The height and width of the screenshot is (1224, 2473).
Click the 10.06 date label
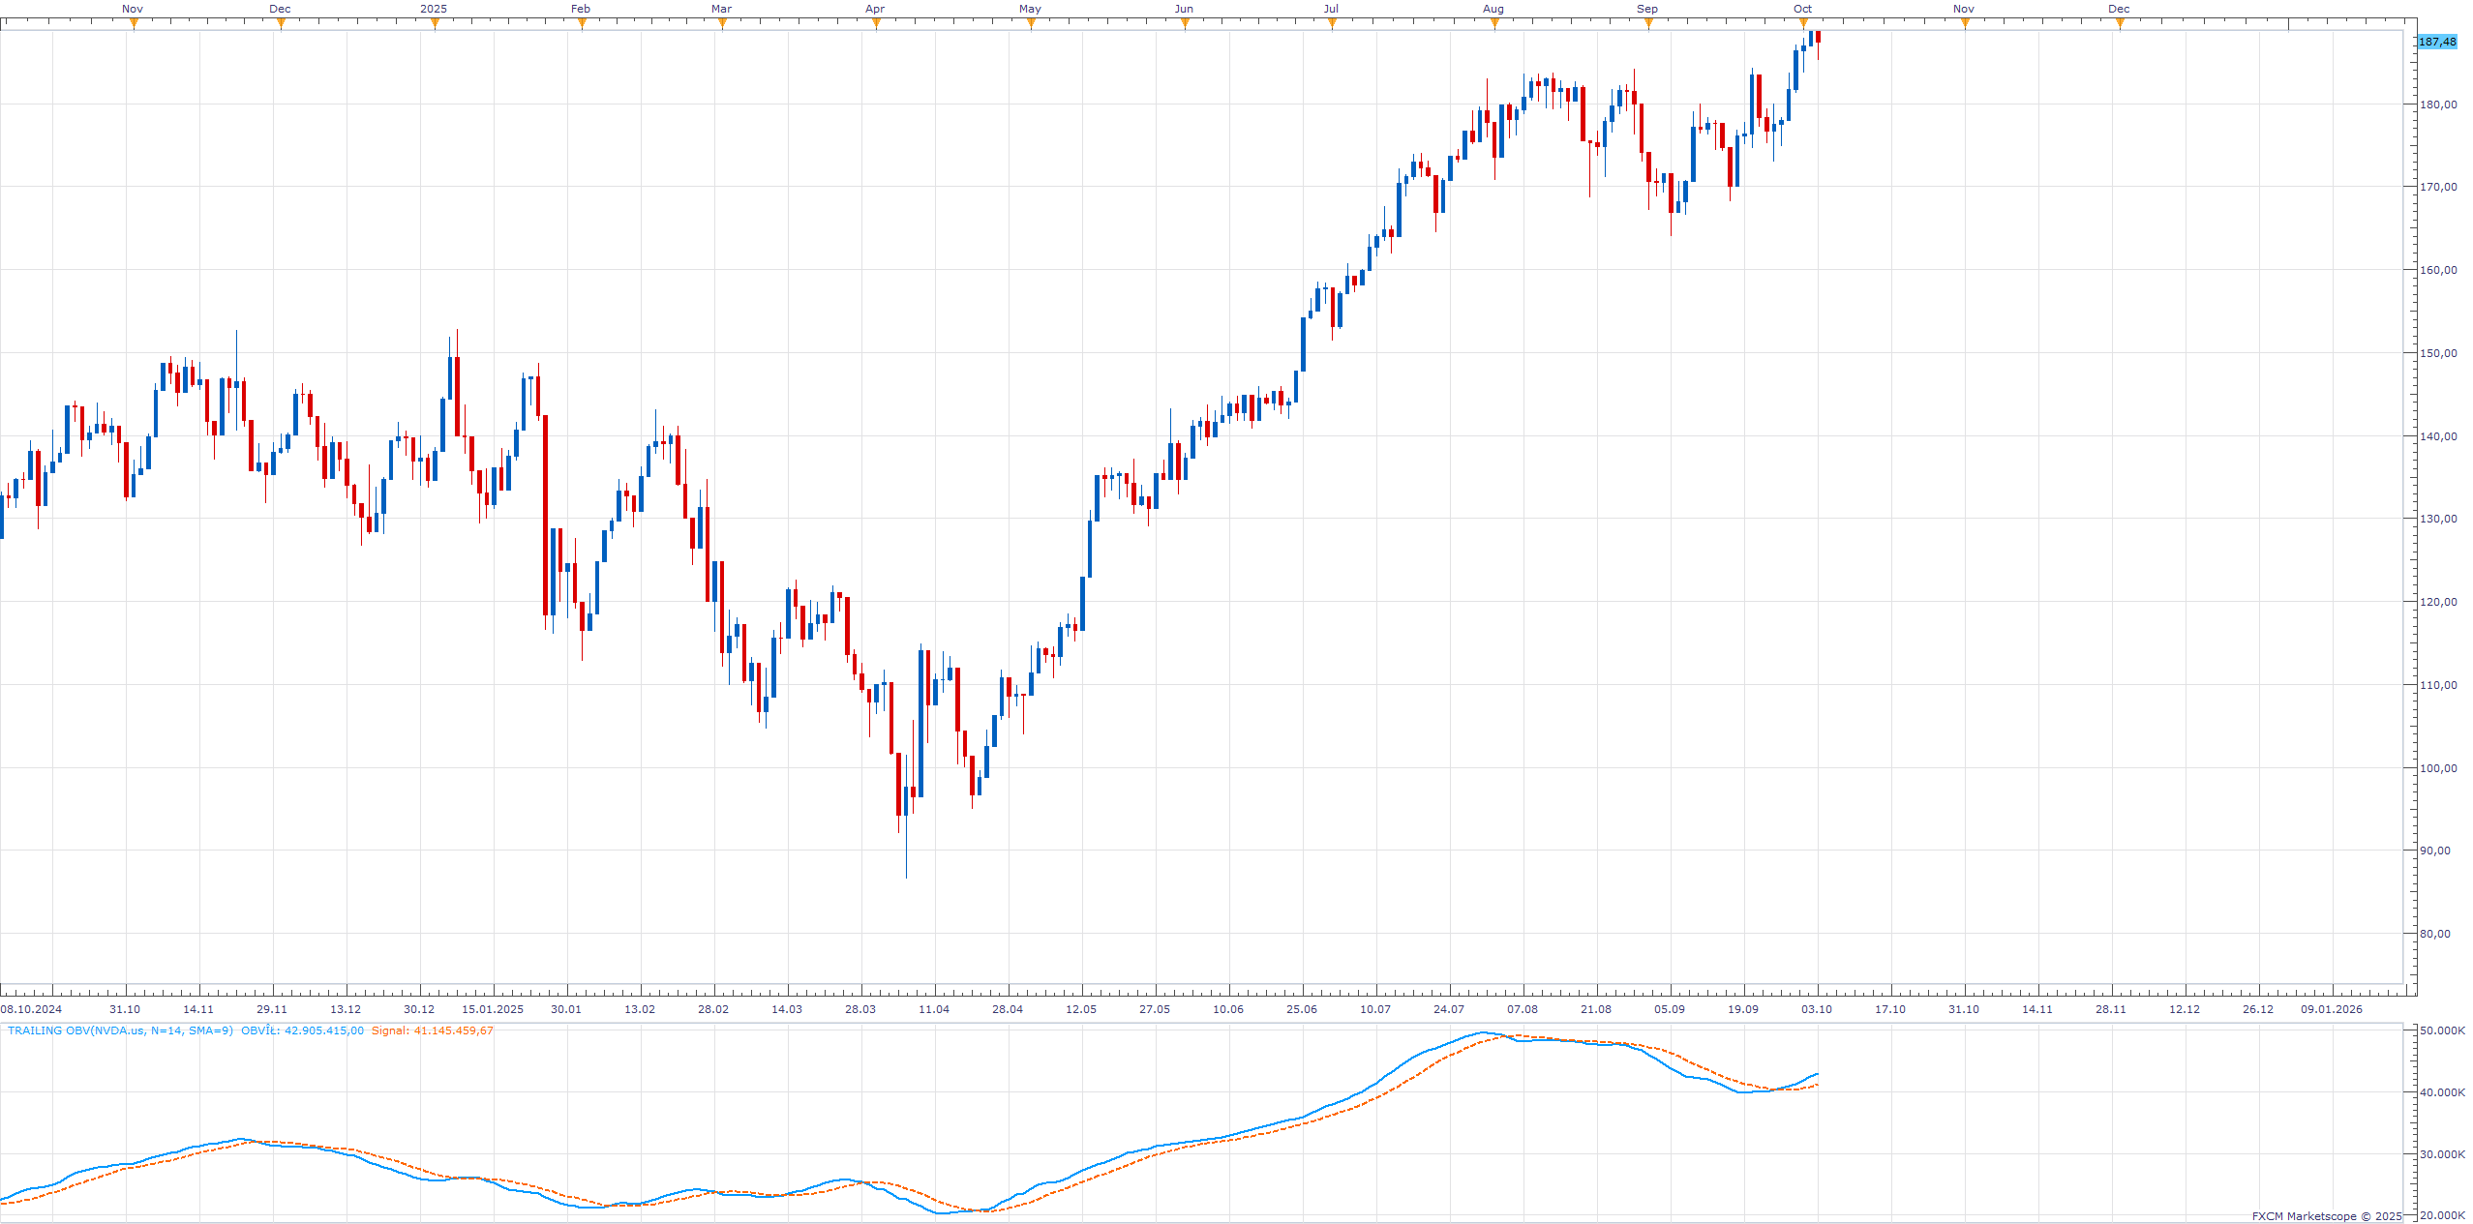[1228, 1009]
